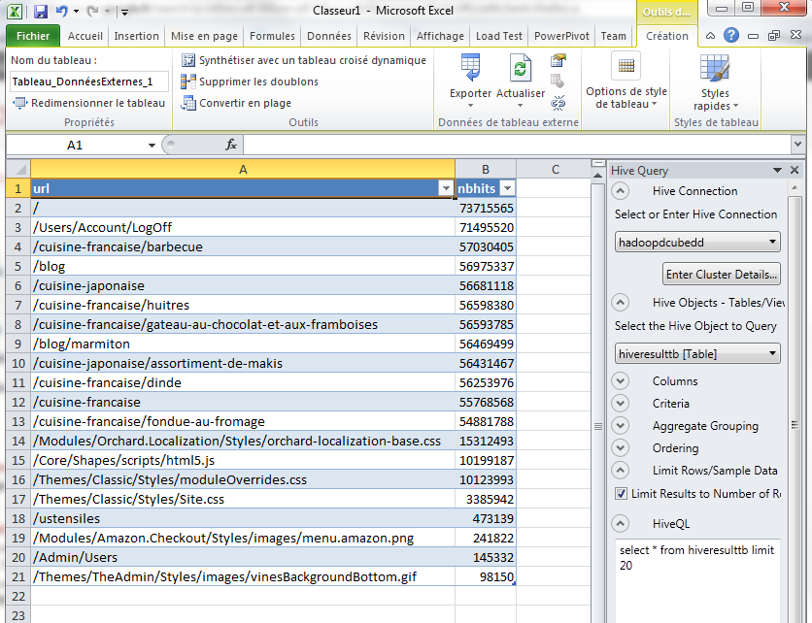Click Convertir en plage icon
This screenshot has width=812, height=623.
(188, 103)
